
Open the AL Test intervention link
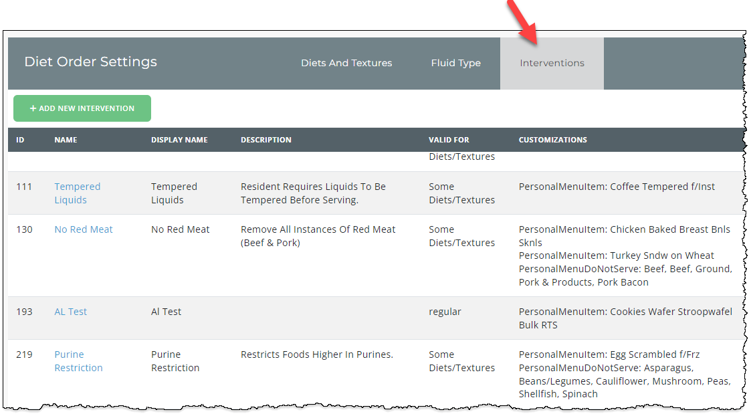coord(70,312)
